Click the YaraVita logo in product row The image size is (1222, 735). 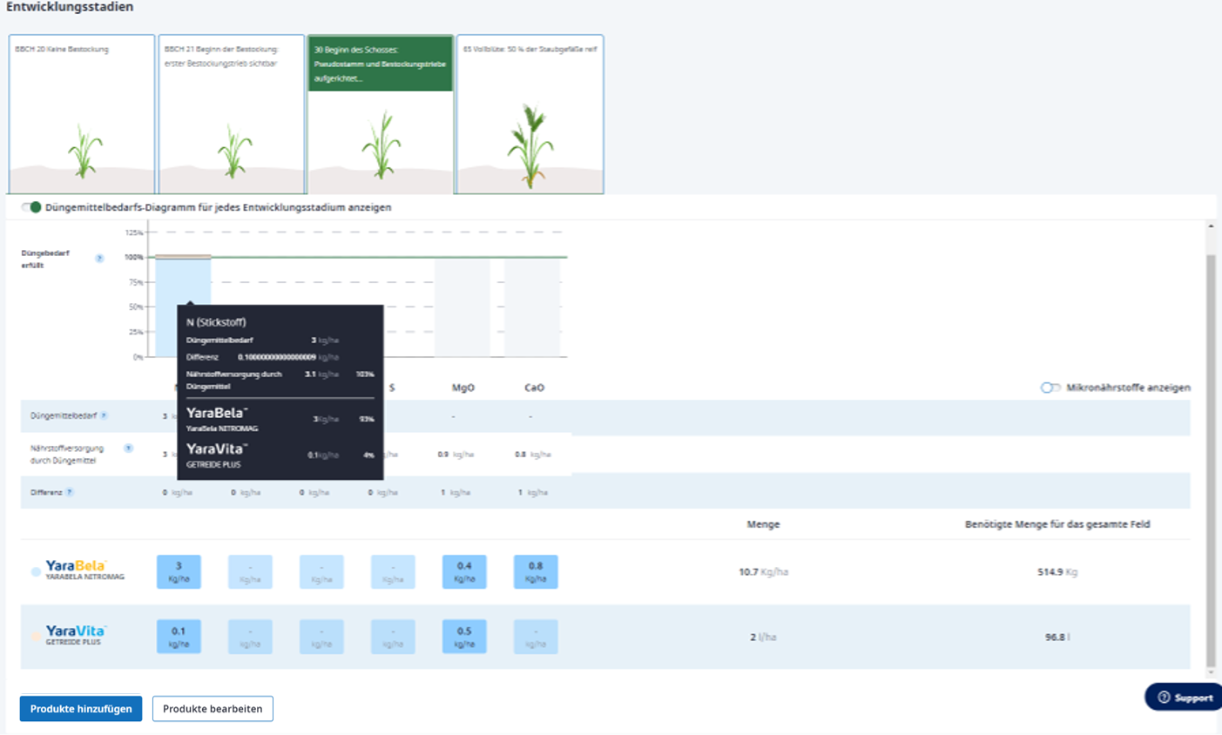pos(76,631)
